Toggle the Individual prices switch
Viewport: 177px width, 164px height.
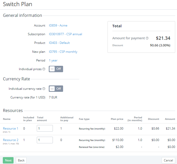[x=56, y=69]
